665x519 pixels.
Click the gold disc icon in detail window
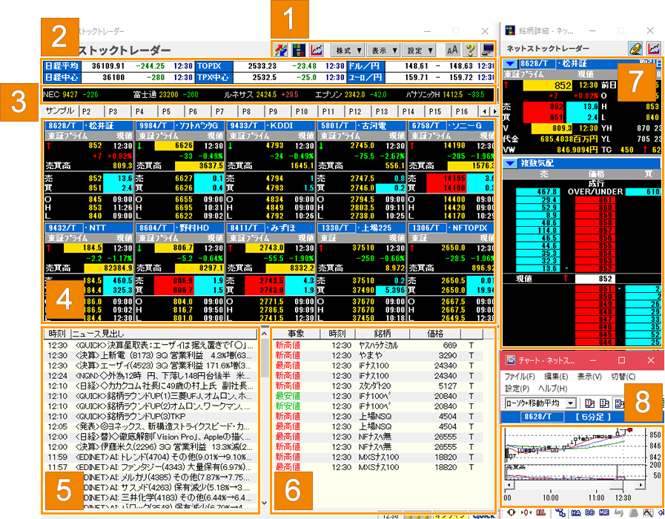click(x=635, y=49)
